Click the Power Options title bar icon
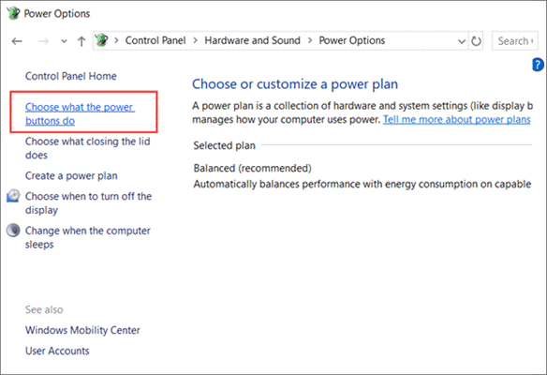The height and width of the screenshot is (375, 547). click(13, 13)
